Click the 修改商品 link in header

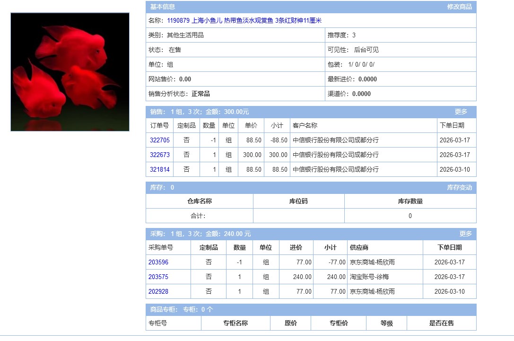459,7
